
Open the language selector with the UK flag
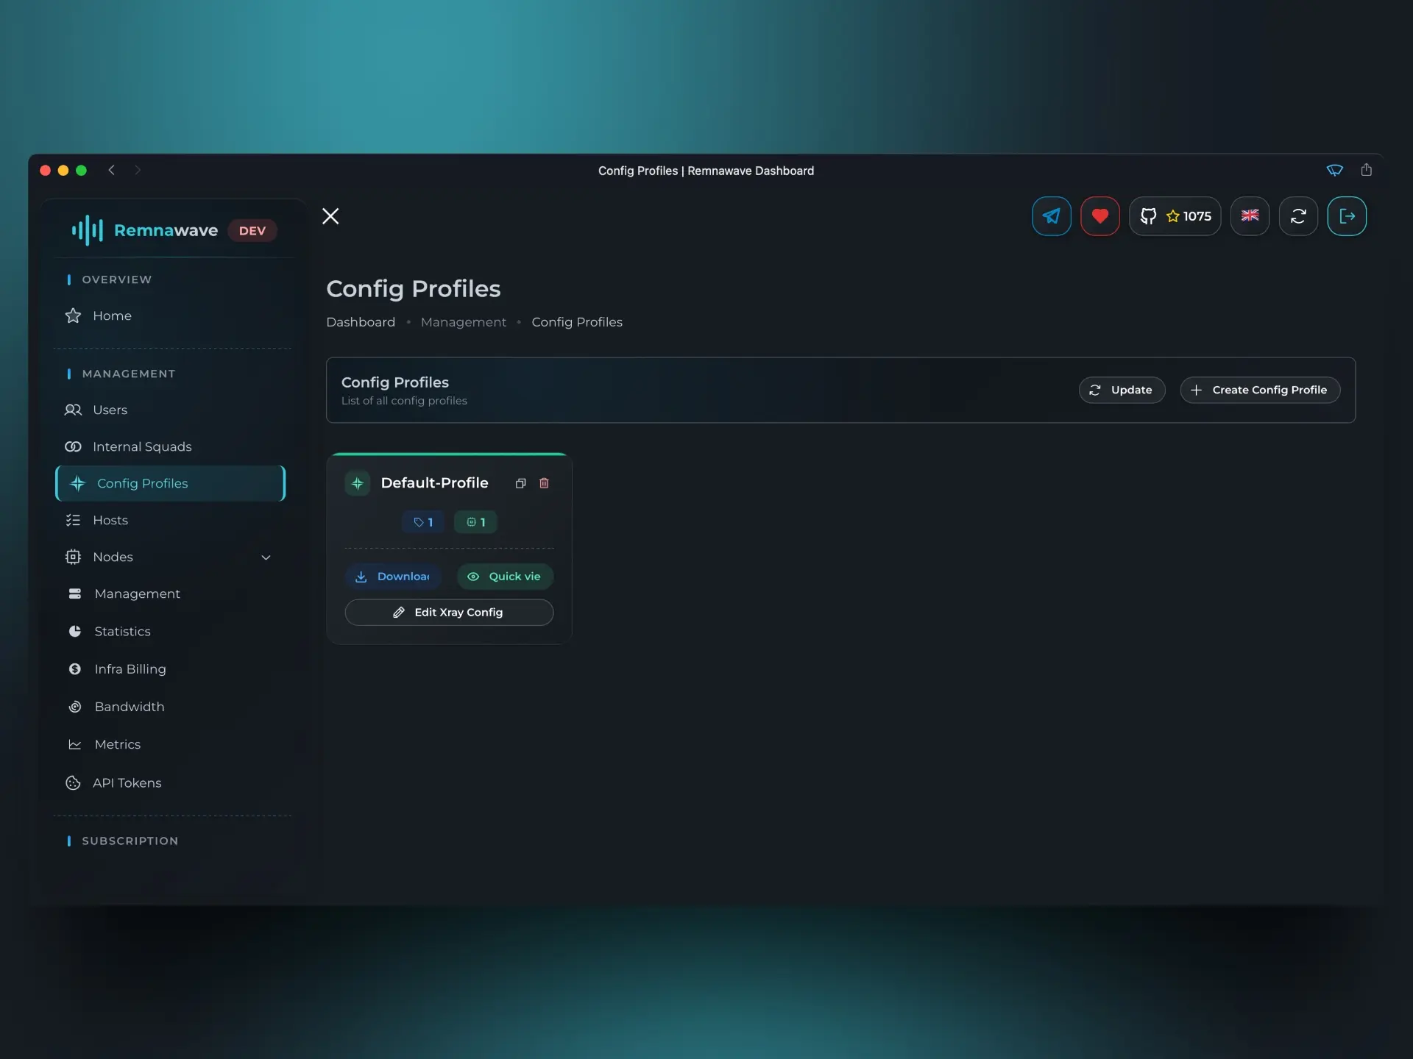pyautogui.click(x=1250, y=216)
